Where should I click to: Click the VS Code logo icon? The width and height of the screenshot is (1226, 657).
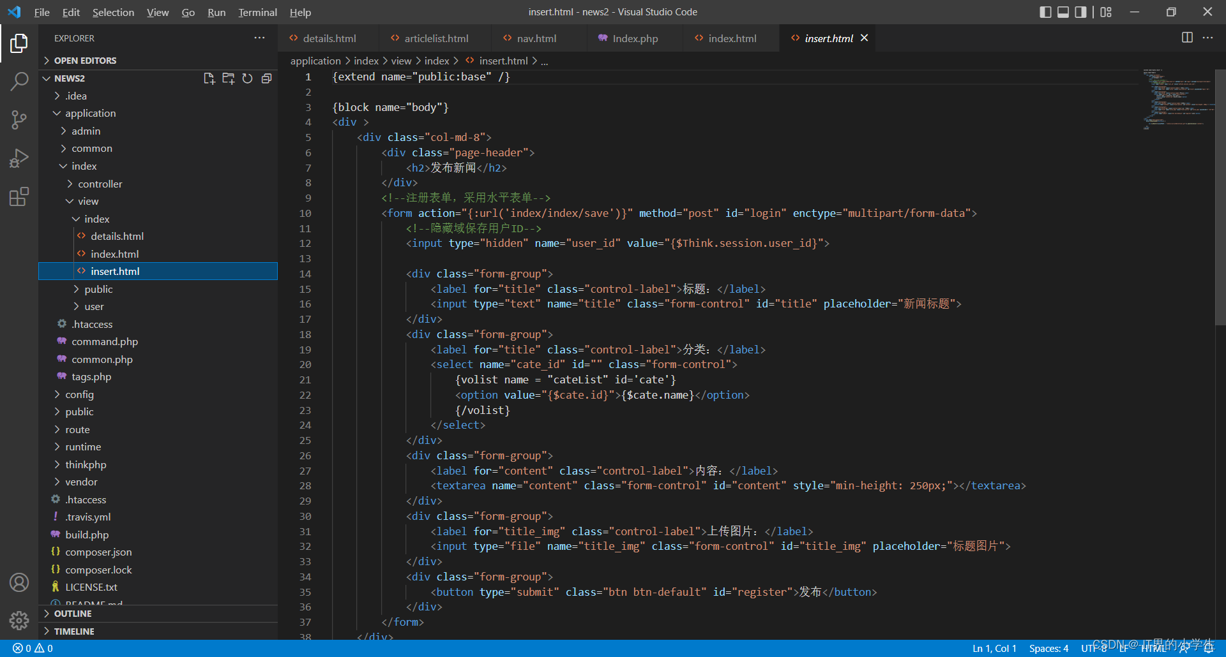click(x=14, y=12)
